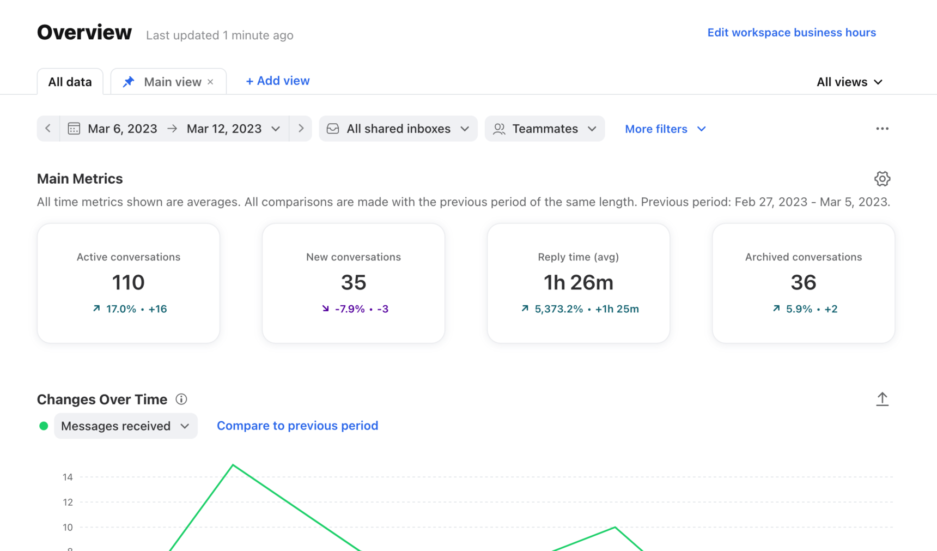Image resolution: width=937 pixels, height=551 pixels.
Task: Switch to All data tab
Action: [70, 82]
